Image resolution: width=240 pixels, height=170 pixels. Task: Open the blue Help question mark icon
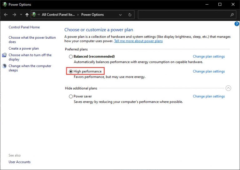(x=237, y=24)
